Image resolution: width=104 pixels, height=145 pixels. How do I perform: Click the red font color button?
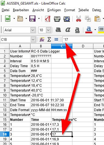pos(89,30)
